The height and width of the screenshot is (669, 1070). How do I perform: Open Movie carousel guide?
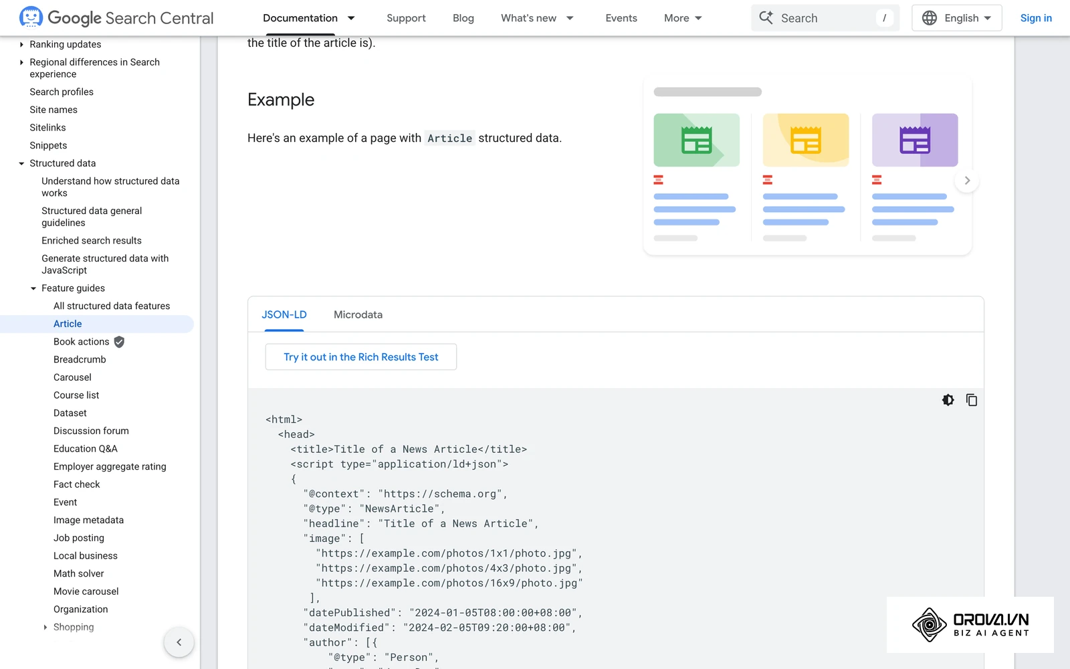coord(86,591)
